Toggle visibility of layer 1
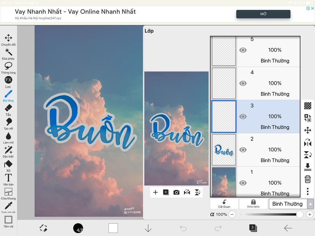The image size is (315, 236). [x=243, y=183]
